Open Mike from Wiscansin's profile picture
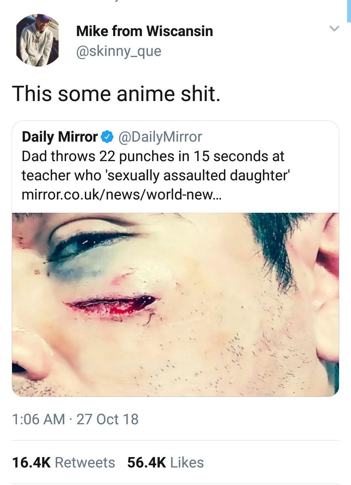 click(x=37, y=40)
